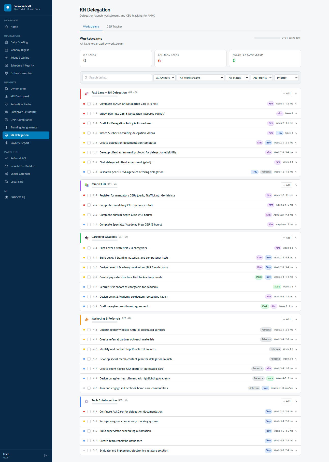The height and width of the screenshot is (462, 329).
Task: Check off task 1.1 Complete TAHCH RN Delegation CEU
Action: tap(89, 104)
